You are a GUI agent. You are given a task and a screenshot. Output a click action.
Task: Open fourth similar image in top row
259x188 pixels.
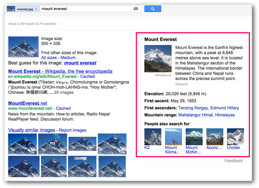tap(112, 144)
